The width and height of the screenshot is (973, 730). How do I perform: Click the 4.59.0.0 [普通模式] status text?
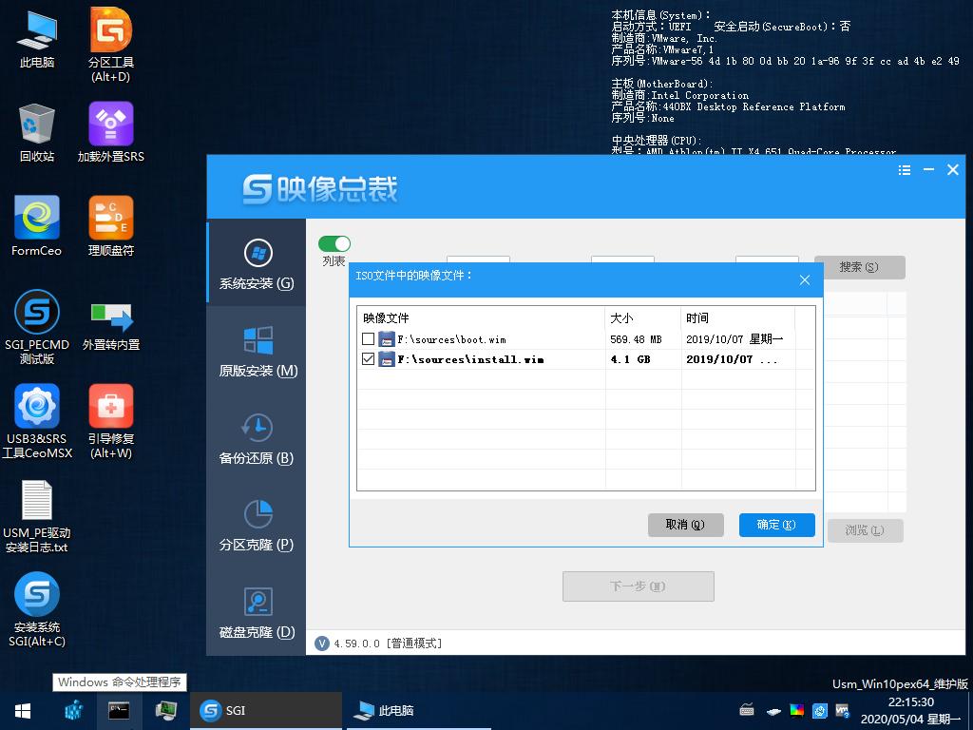pyautogui.click(x=388, y=644)
